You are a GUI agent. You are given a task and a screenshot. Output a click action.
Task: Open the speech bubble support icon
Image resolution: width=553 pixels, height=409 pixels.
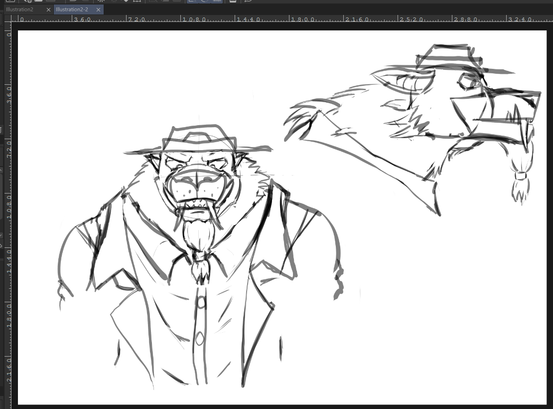pyautogui.click(x=248, y=1)
